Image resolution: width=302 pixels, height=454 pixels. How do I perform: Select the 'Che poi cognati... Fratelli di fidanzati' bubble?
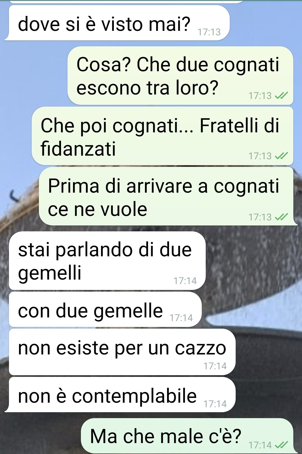pyautogui.click(x=162, y=136)
